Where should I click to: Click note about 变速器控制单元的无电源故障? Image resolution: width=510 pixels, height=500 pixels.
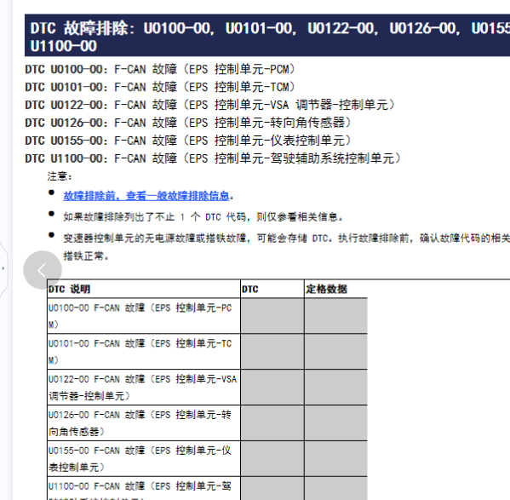coord(286,247)
